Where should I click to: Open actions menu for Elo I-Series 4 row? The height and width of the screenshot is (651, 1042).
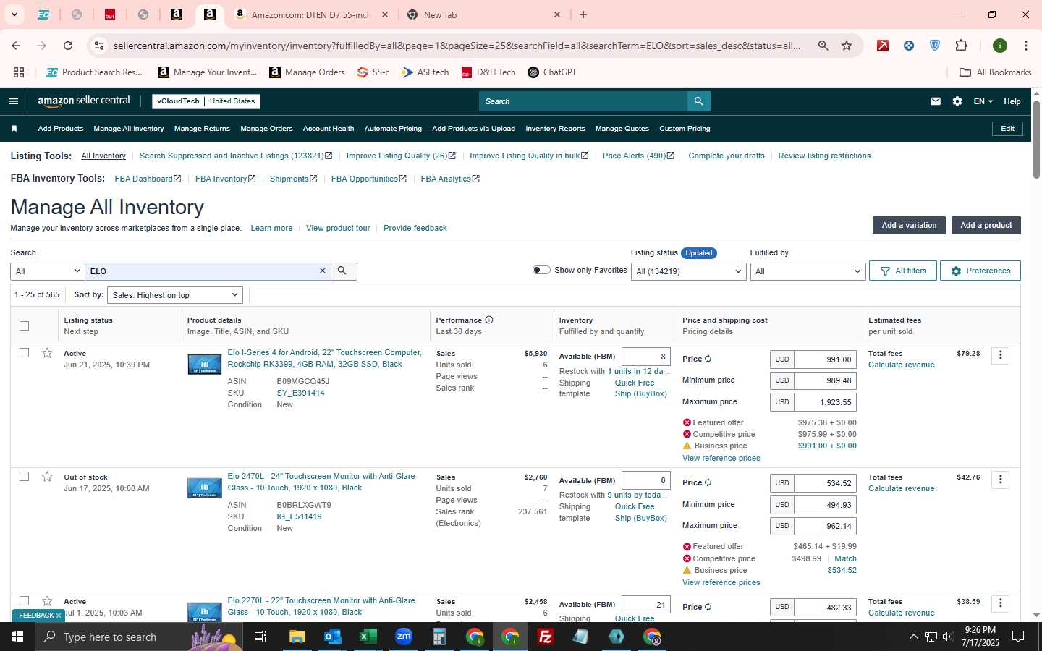1000,355
